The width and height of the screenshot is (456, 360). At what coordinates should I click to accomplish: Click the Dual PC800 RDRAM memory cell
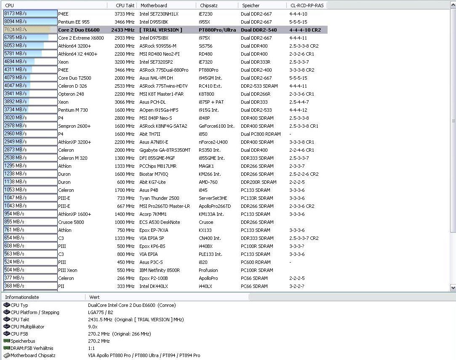[x=261, y=134]
